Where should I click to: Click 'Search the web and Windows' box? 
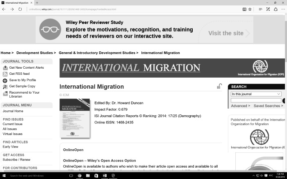click(x=27, y=176)
